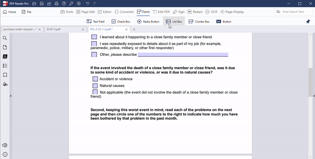Add a new tab with plus button
This screenshot has width=315, height=159.
(134, 29)
